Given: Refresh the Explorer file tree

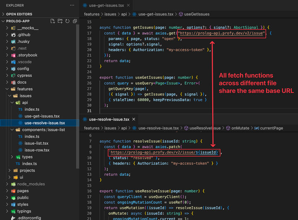Looking at the screenshot, I should [x=67, y=21].
